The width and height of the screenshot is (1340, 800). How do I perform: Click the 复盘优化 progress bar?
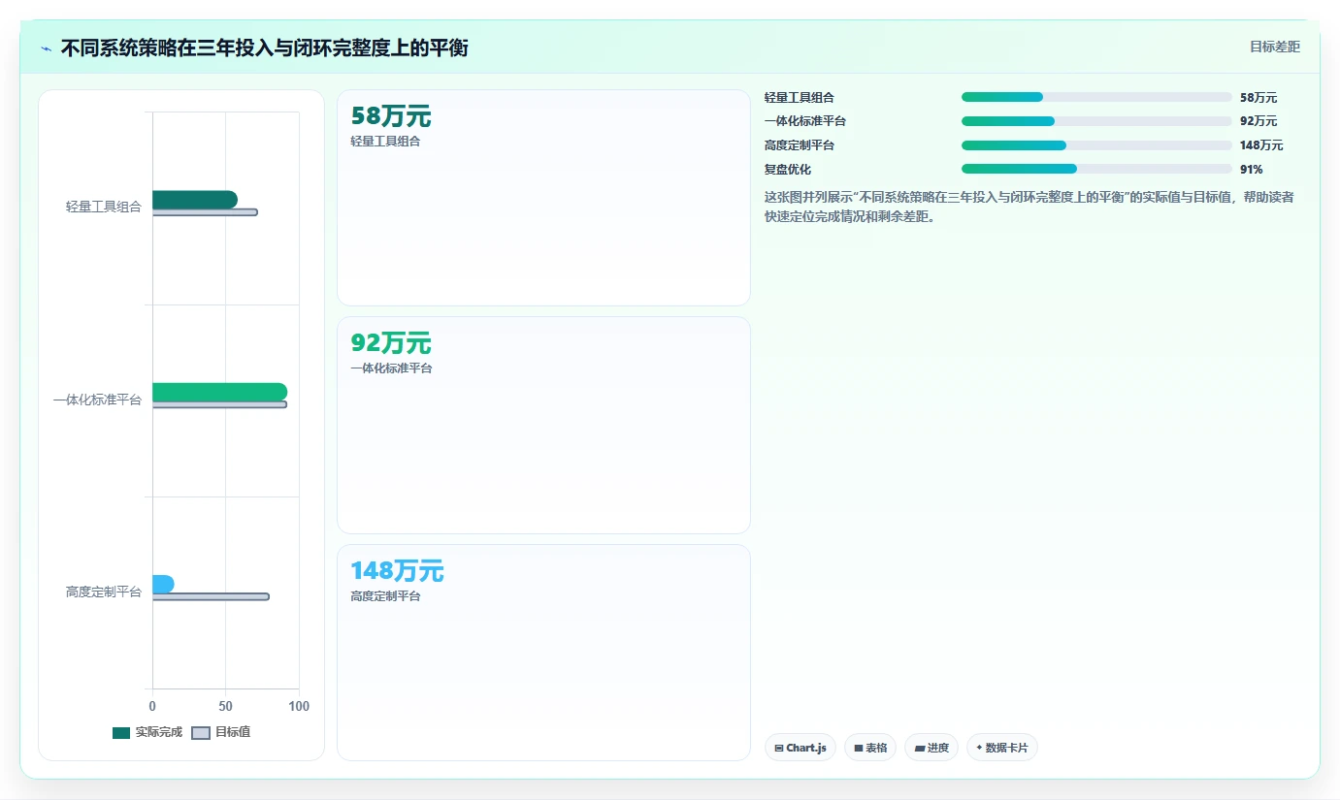coord(1096,169)
